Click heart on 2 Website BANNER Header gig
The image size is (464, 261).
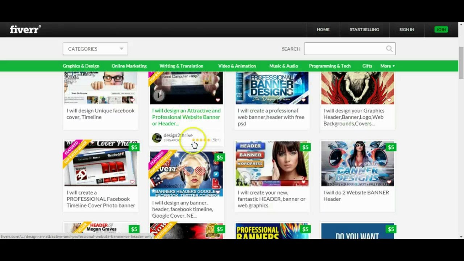click(x=389, y=182)
